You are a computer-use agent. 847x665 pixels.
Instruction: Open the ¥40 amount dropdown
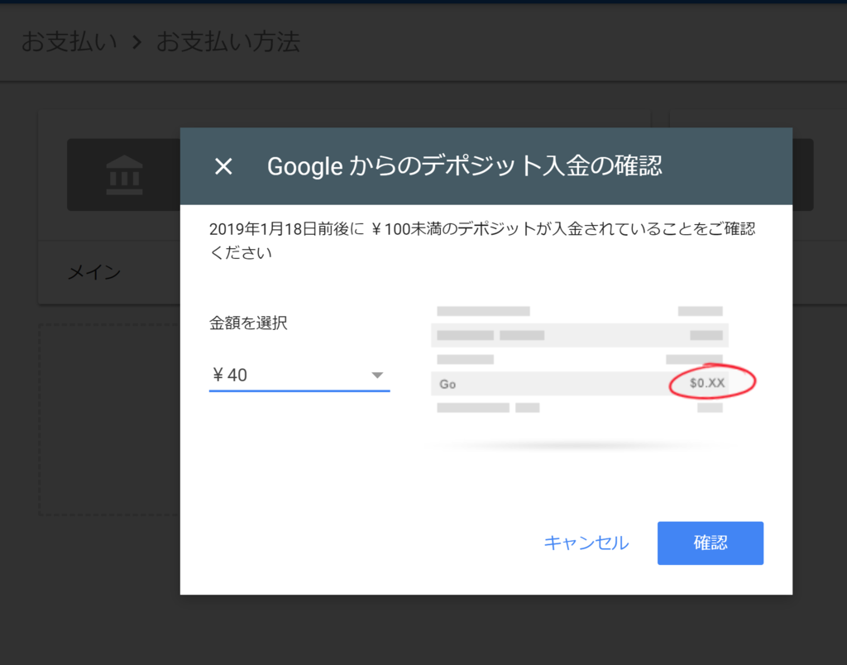(x=299, y=375)
